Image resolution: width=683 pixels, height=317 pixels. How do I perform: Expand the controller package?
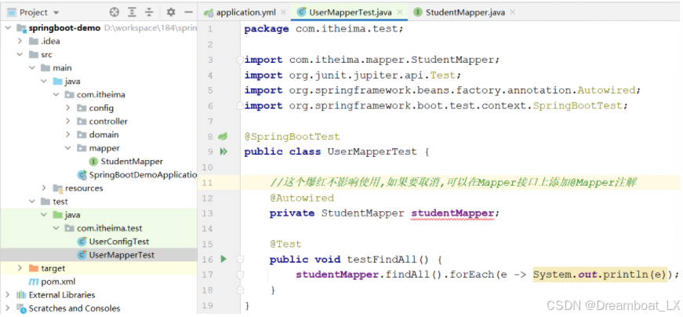point(68,121)
